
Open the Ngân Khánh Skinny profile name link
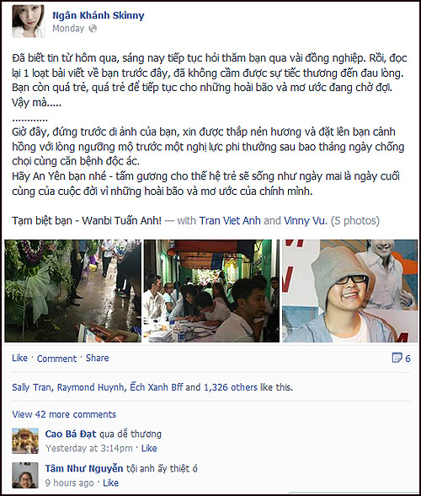tap(99, 15)
